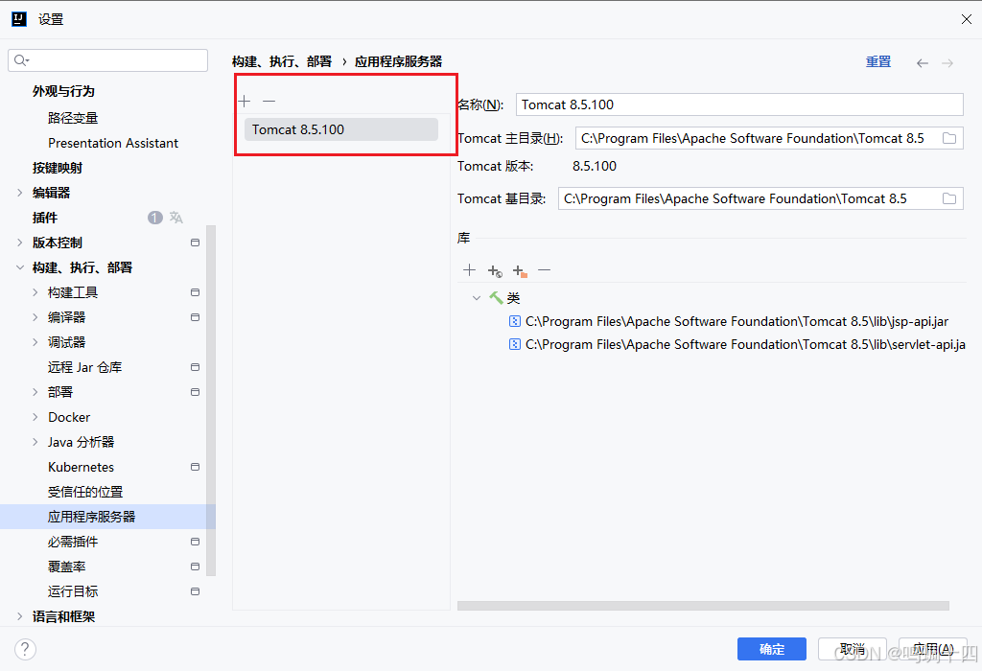
Task: Click the hammer 类 classes icon
Action: [x=496, y=298]
